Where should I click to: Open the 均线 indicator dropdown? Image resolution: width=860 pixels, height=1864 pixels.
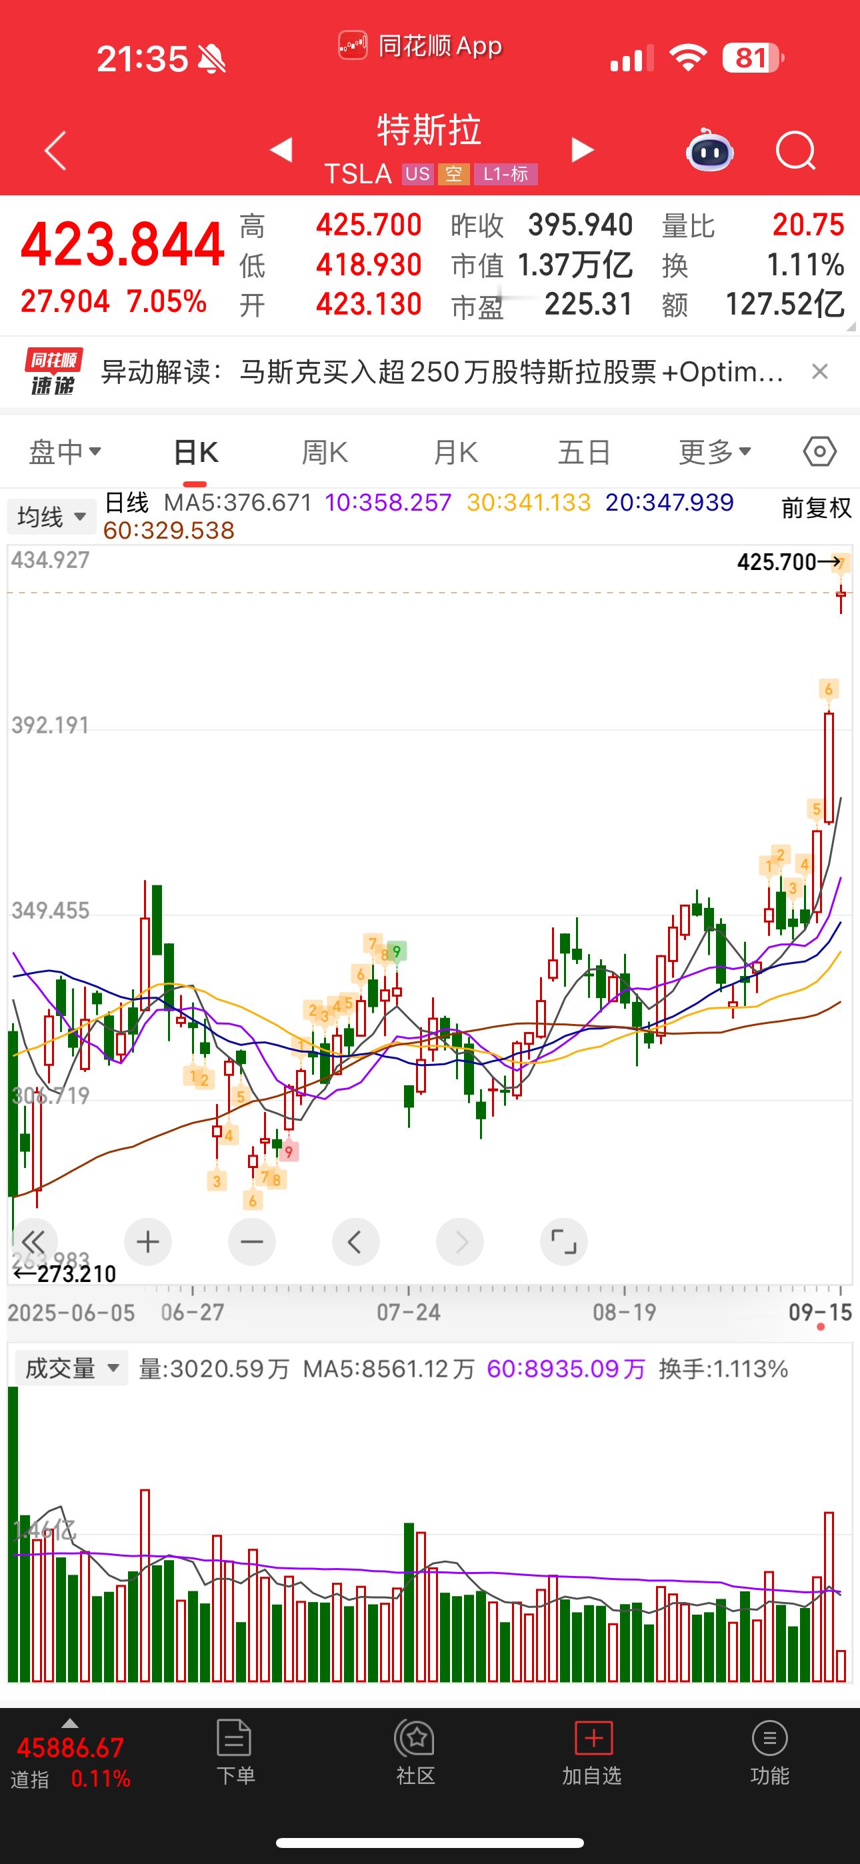click(51, 517)
